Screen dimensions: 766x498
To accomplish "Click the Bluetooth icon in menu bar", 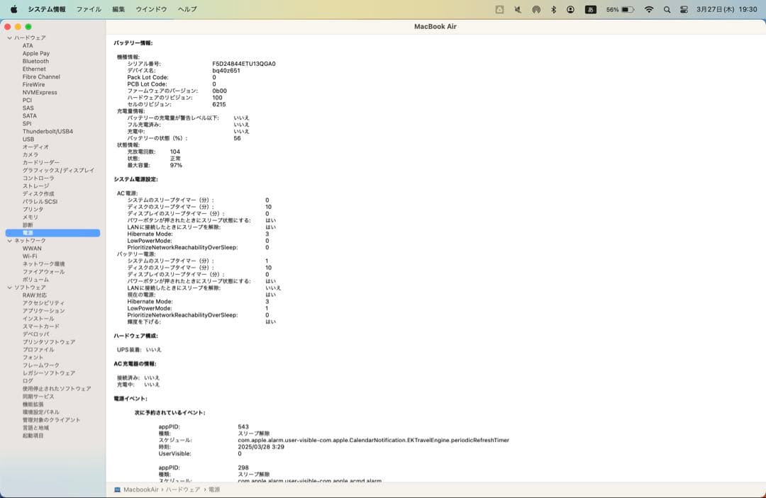I will coord(553,9).
